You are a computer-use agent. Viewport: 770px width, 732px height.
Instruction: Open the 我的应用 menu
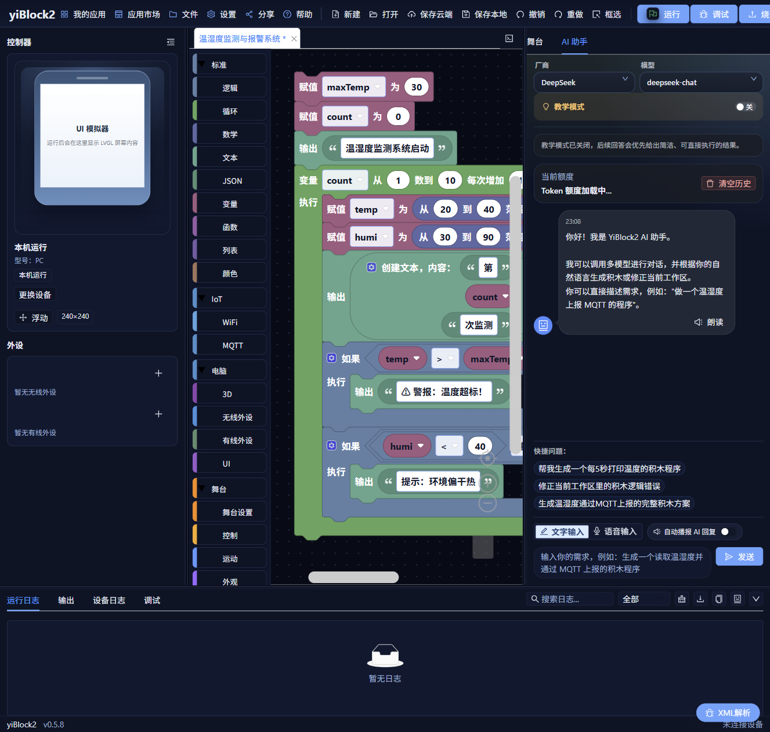click(84, 14)
